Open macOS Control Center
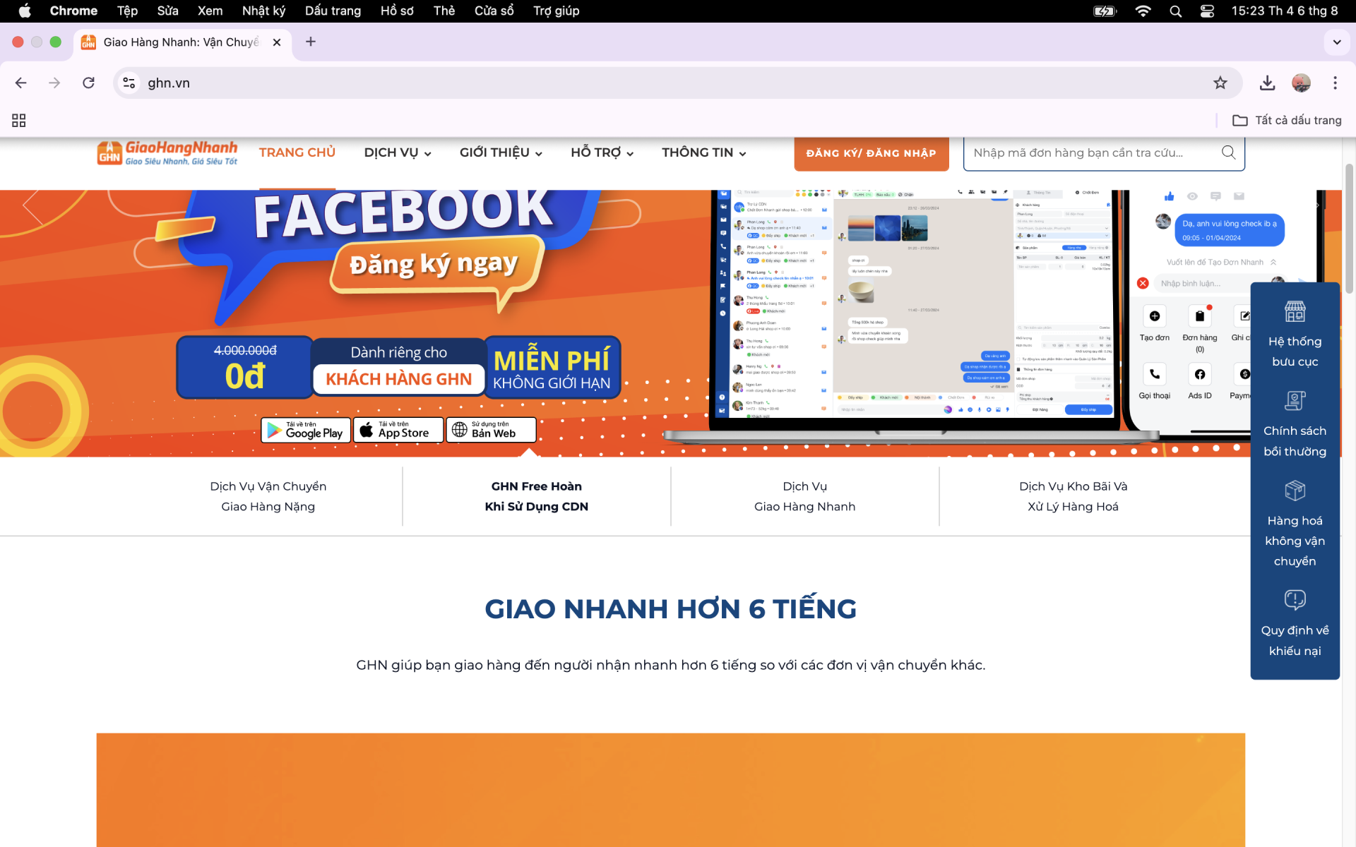This screenshot has width=1356, height=847. [x=1207, y=11]
